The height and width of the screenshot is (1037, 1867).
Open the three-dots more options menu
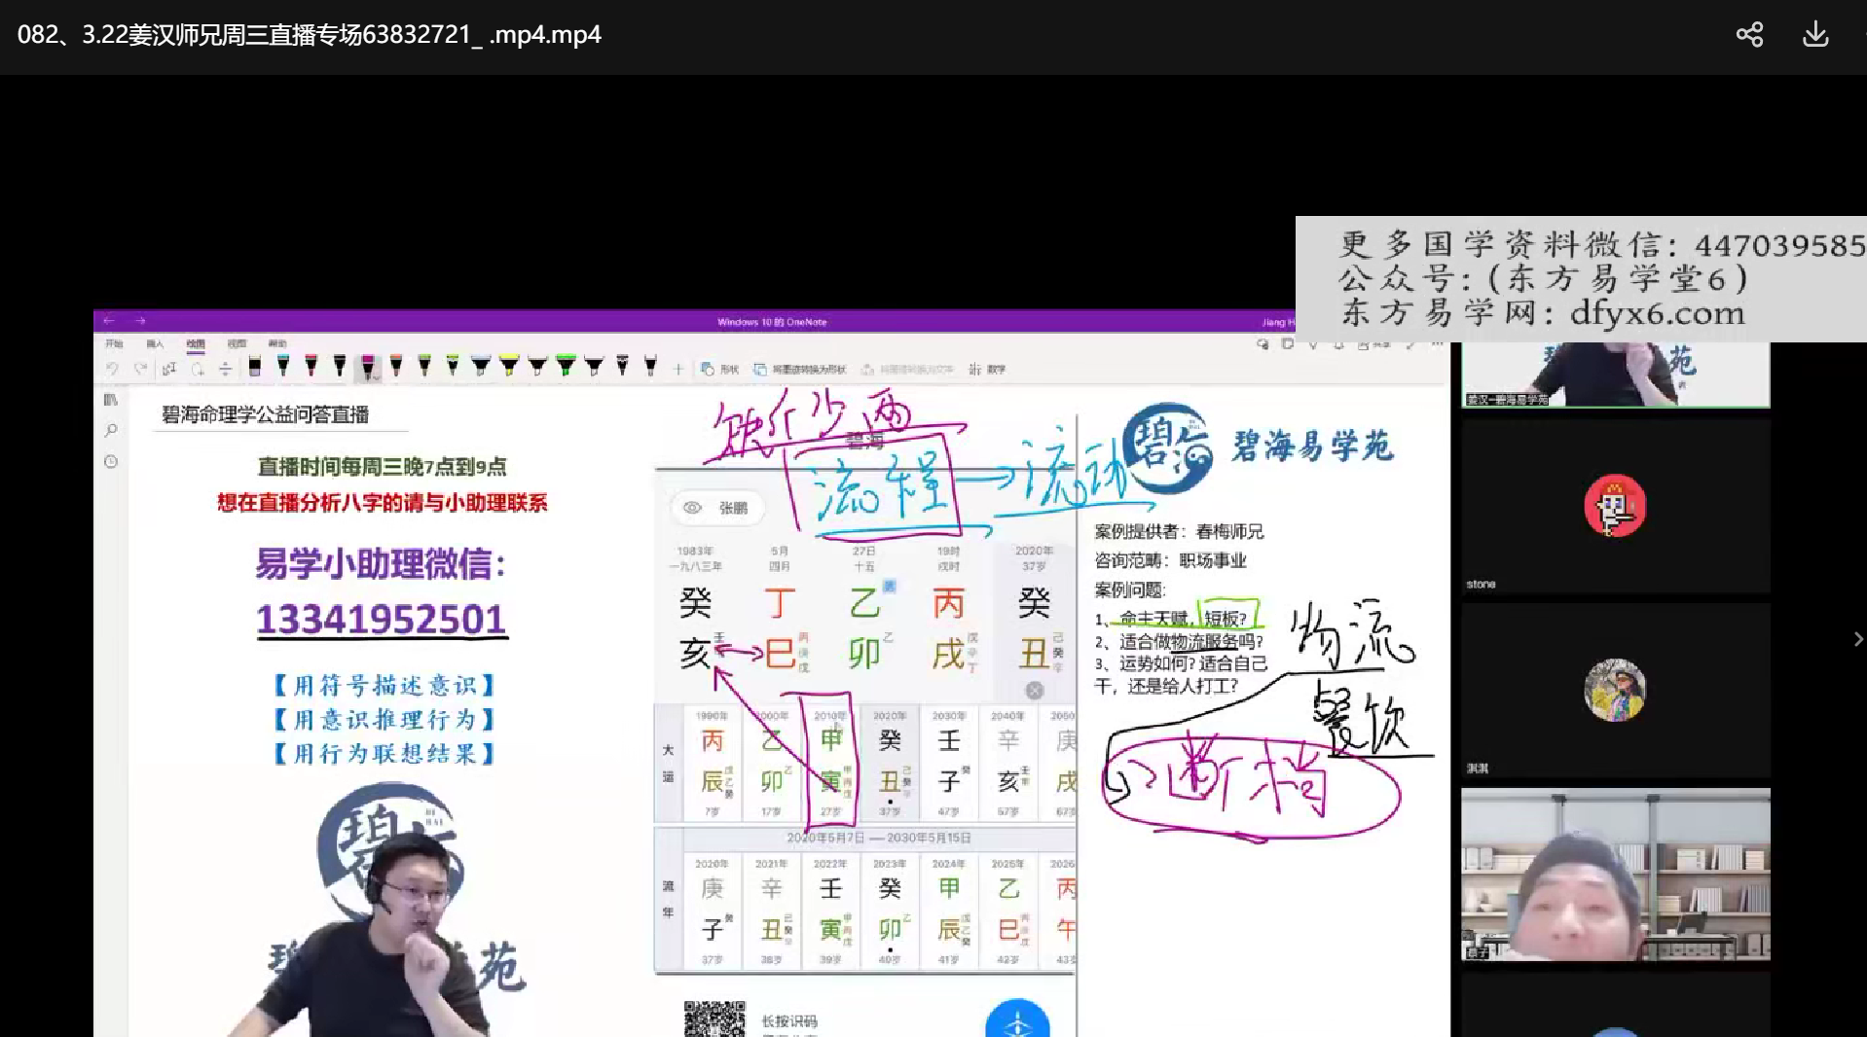(x=1437, y=344)
